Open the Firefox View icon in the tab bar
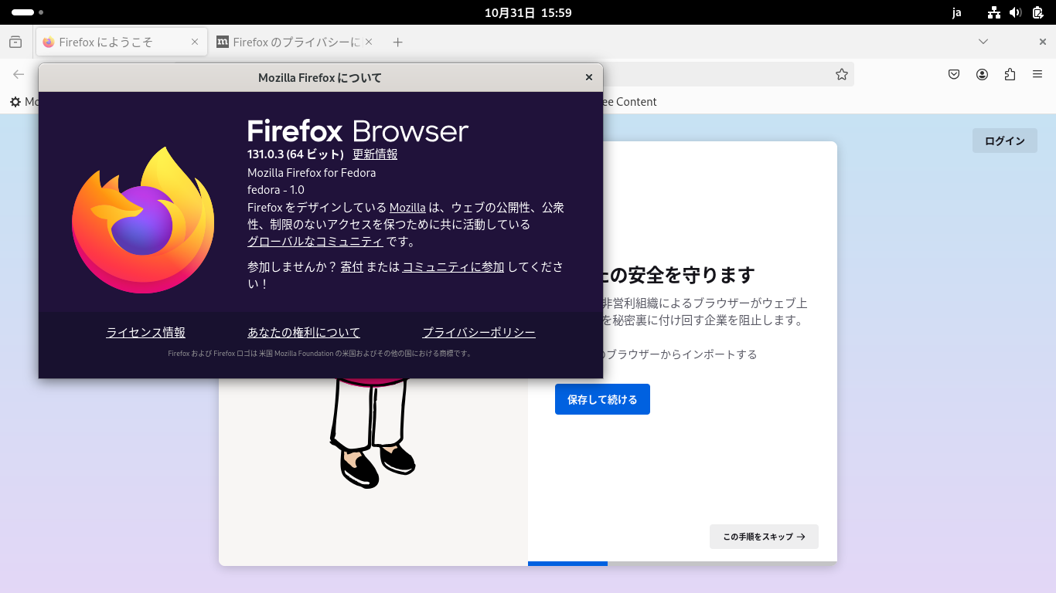 tap(15, 42)
